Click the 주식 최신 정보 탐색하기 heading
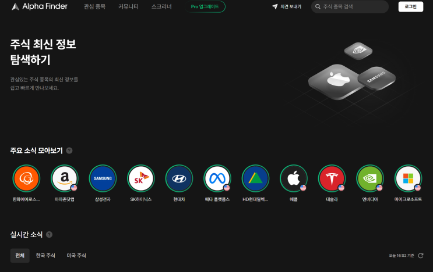This screenshot has width=433, height=272. tap(43, 52)
